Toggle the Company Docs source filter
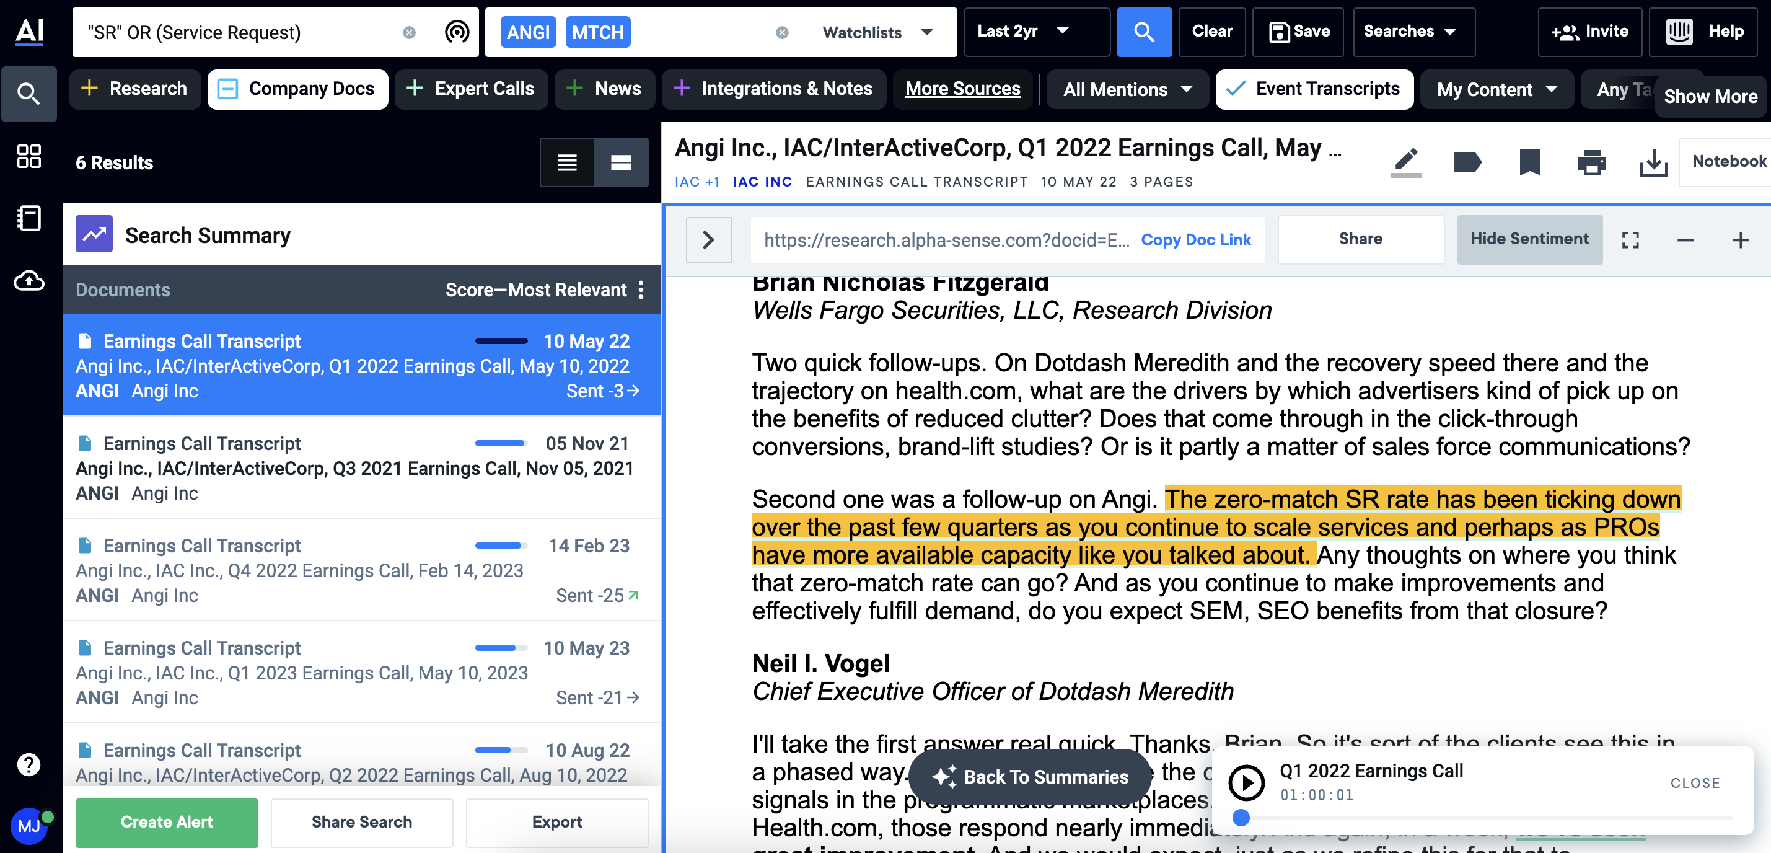1771x853 pixels. [x=297, y=89]
